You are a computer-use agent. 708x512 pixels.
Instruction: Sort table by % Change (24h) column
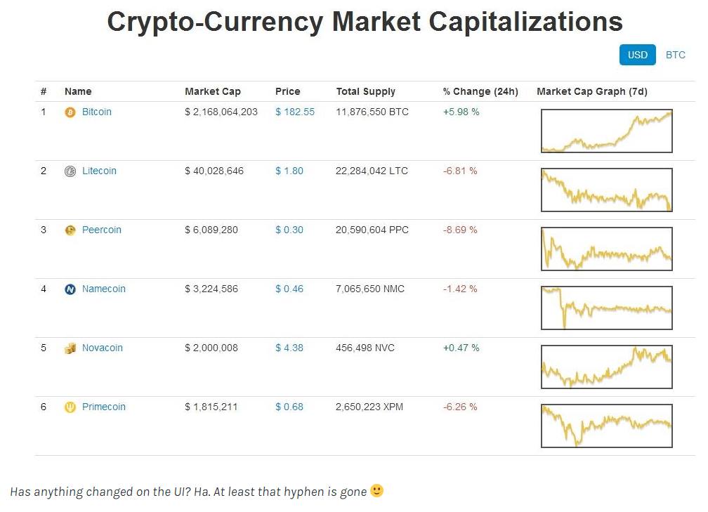coord(480,91)
